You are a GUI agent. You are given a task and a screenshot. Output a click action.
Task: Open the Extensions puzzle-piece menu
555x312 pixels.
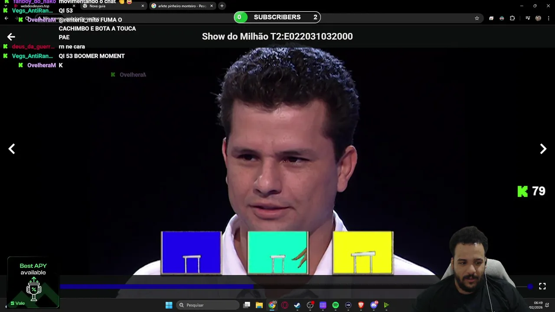click(512, 18)
